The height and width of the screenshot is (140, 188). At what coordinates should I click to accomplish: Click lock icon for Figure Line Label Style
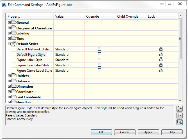[161, 65]
